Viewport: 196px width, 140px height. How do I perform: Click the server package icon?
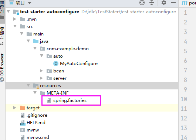click(x=49, y=78)
